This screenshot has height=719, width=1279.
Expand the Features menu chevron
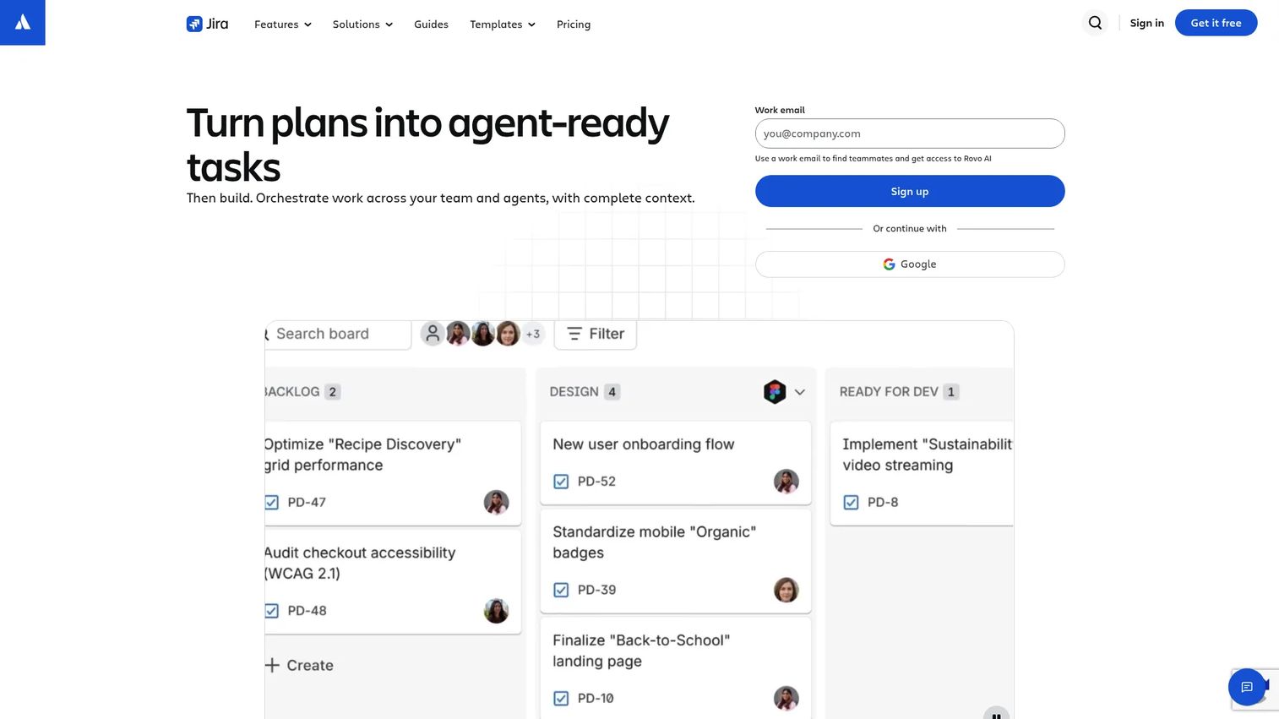coord(308,25)
